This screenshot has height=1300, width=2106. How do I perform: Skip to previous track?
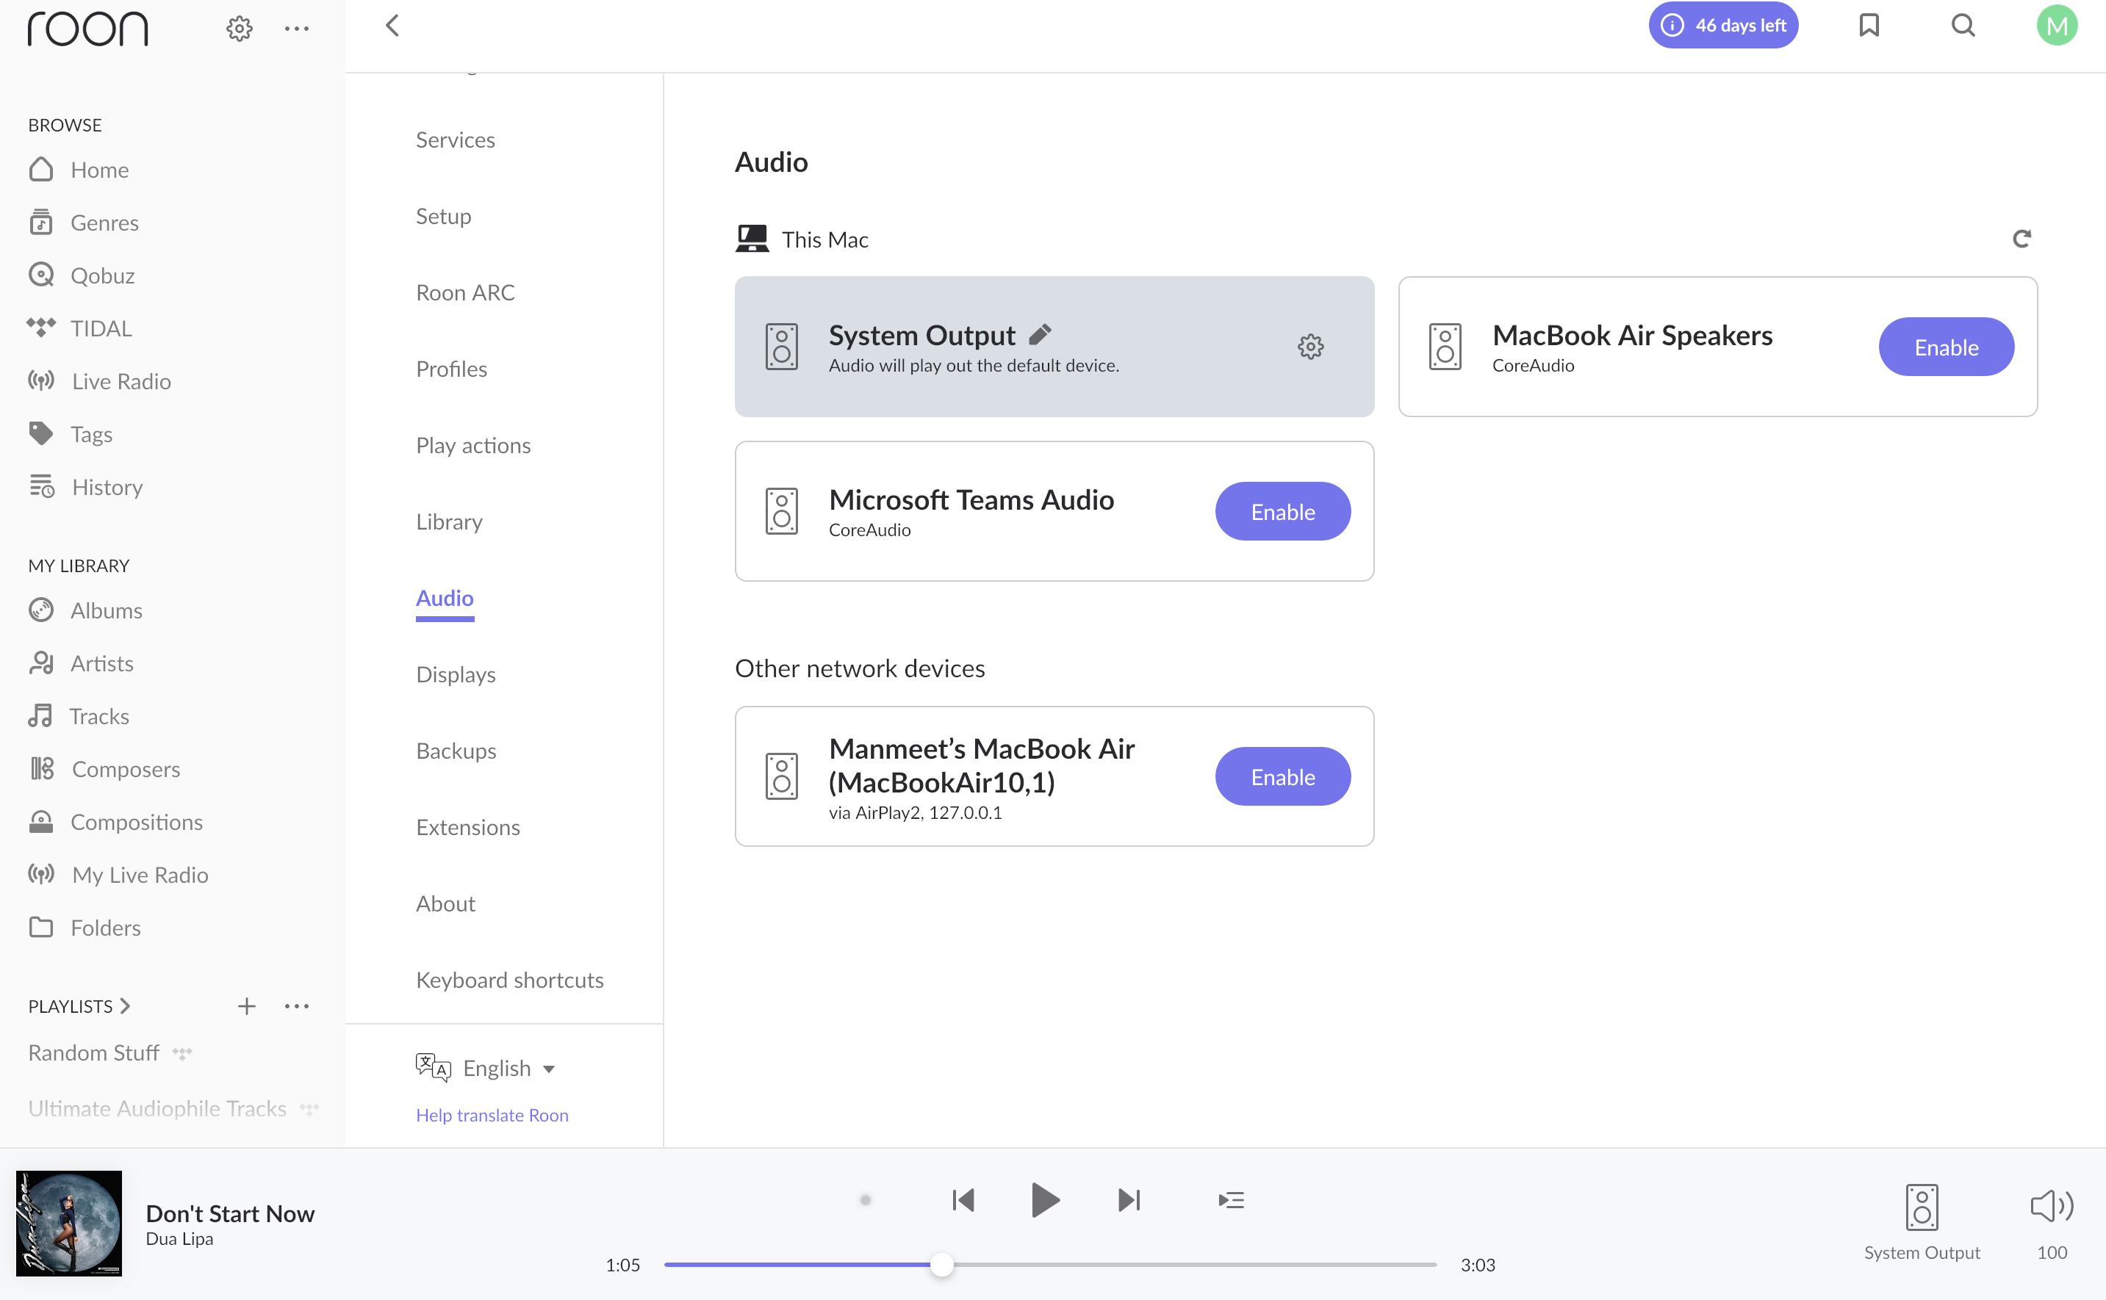[963, 1200]
